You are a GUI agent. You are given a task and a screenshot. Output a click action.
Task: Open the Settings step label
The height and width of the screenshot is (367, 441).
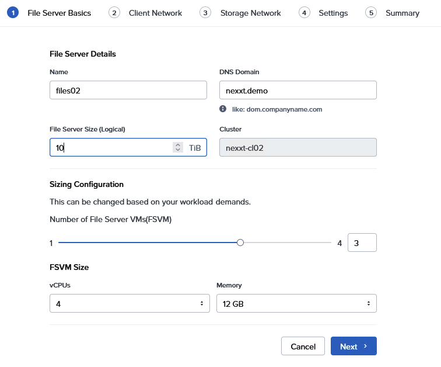coord(333,13)
